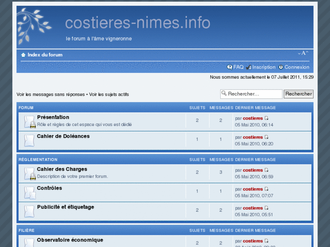Screen dimensions: 330x247
Task: Open the FAQ page link
Action: click(238, 67)
